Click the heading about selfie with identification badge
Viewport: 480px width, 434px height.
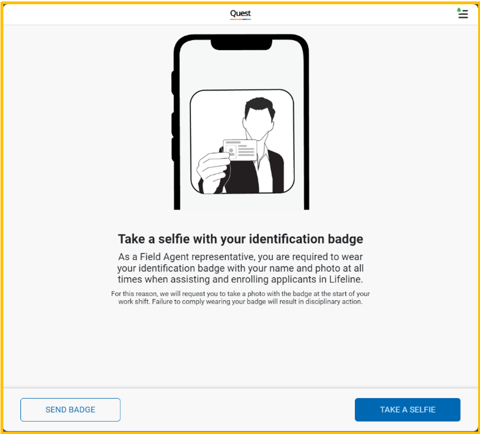(241, 239)
